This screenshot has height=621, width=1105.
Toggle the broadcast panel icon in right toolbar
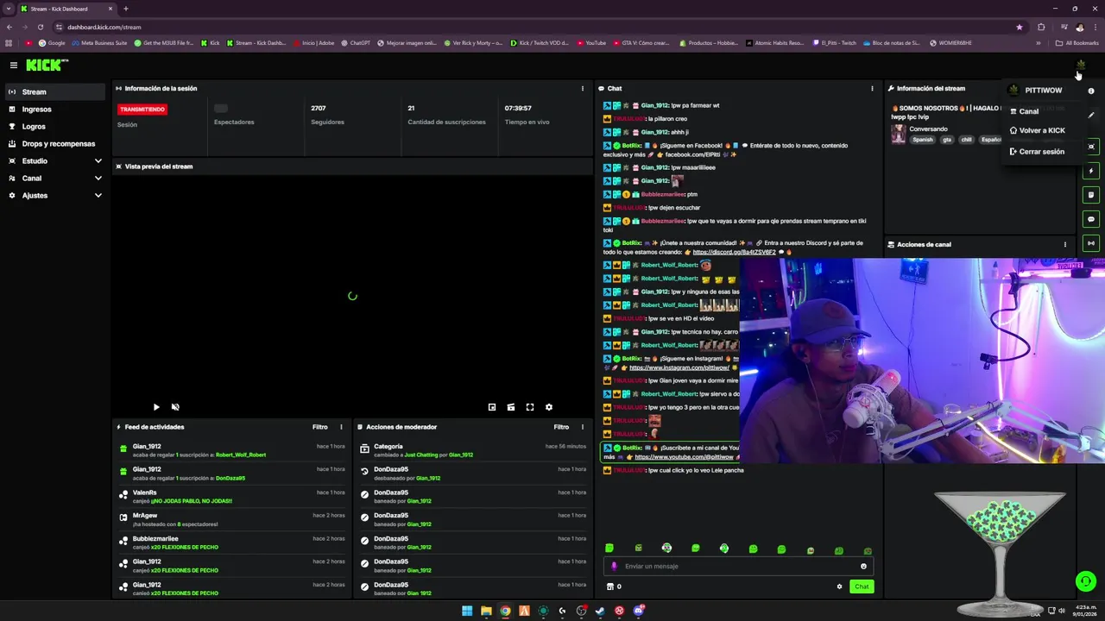click(x=1091, y=243)
